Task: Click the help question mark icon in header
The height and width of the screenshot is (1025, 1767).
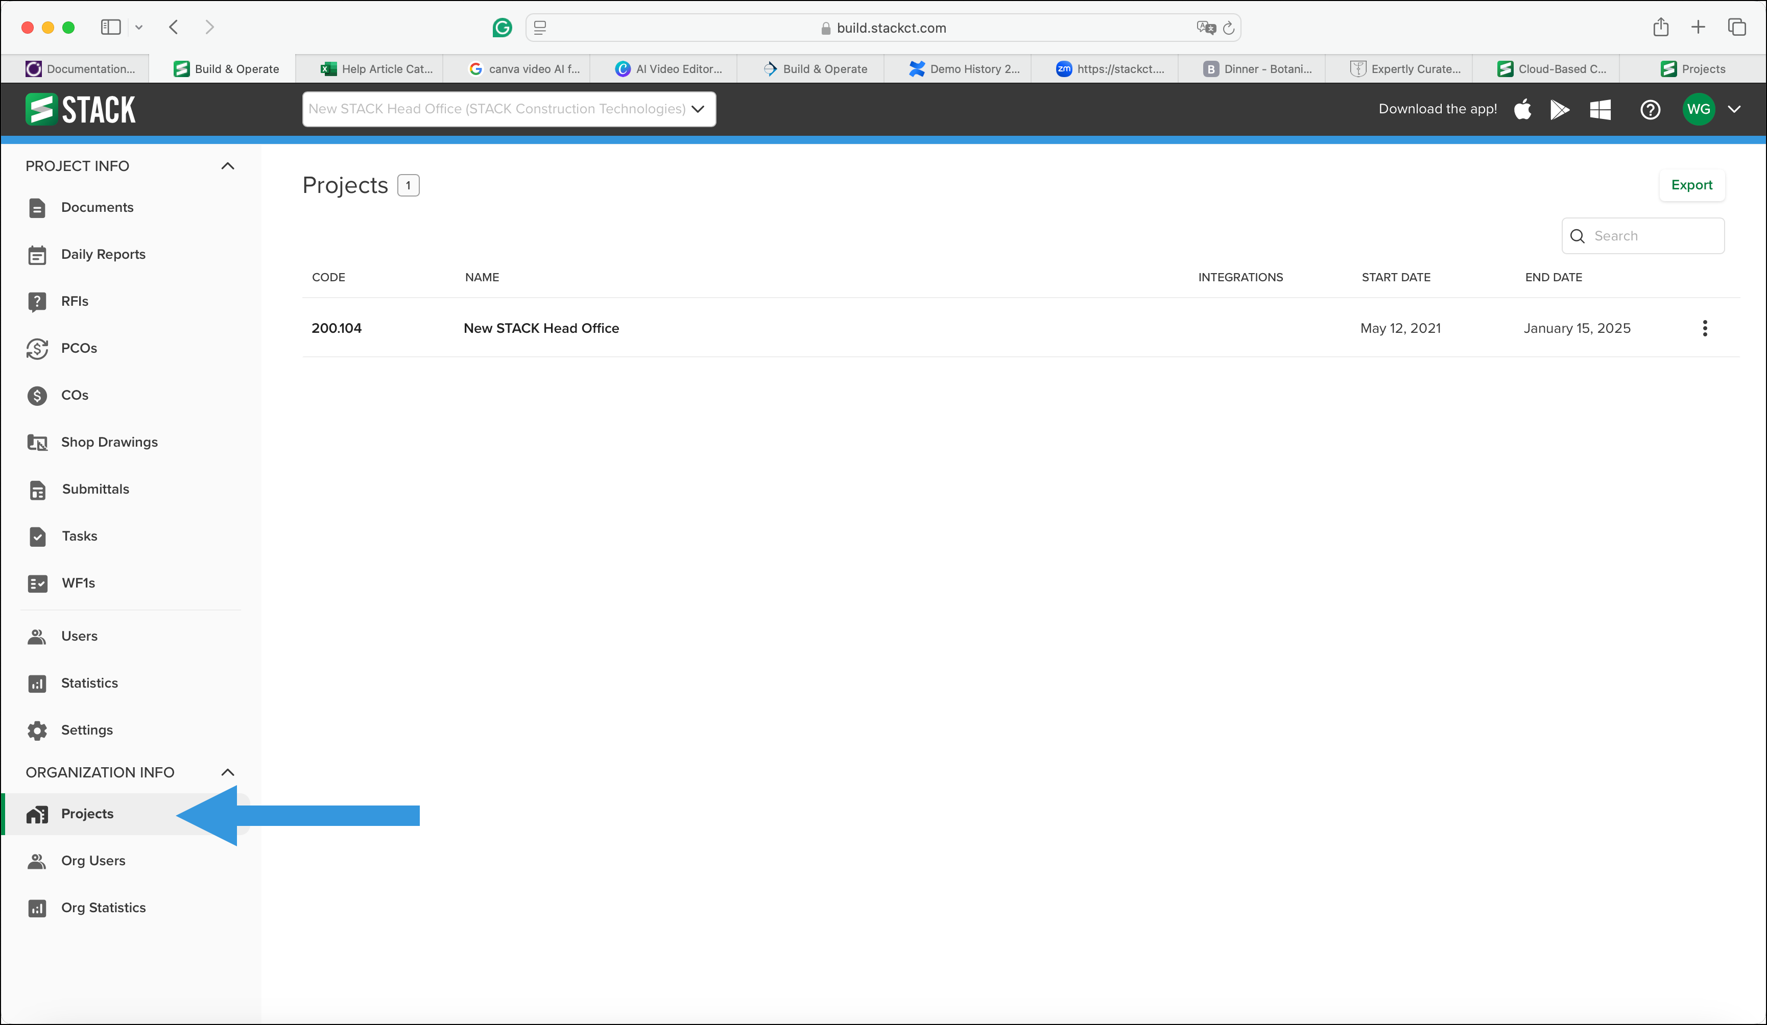Action: (x=1650, y=109)
